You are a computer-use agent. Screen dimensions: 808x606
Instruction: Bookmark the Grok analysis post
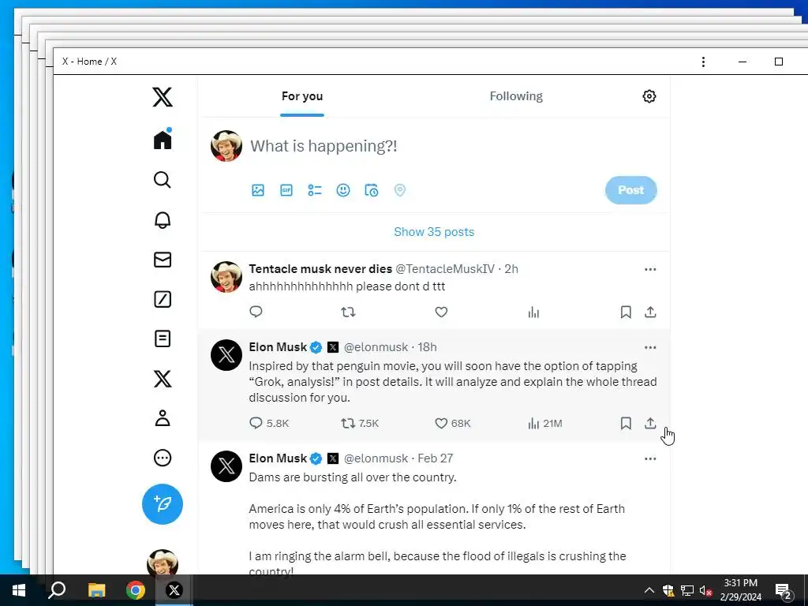pos(626,423)
